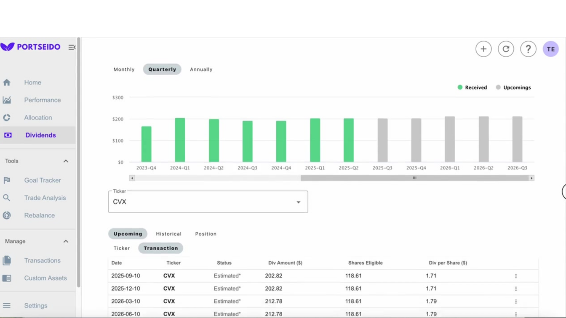Click the refresh data icon
Image resolution: width=566 pixels, height=318 pixels.
[x=506, y=49]
